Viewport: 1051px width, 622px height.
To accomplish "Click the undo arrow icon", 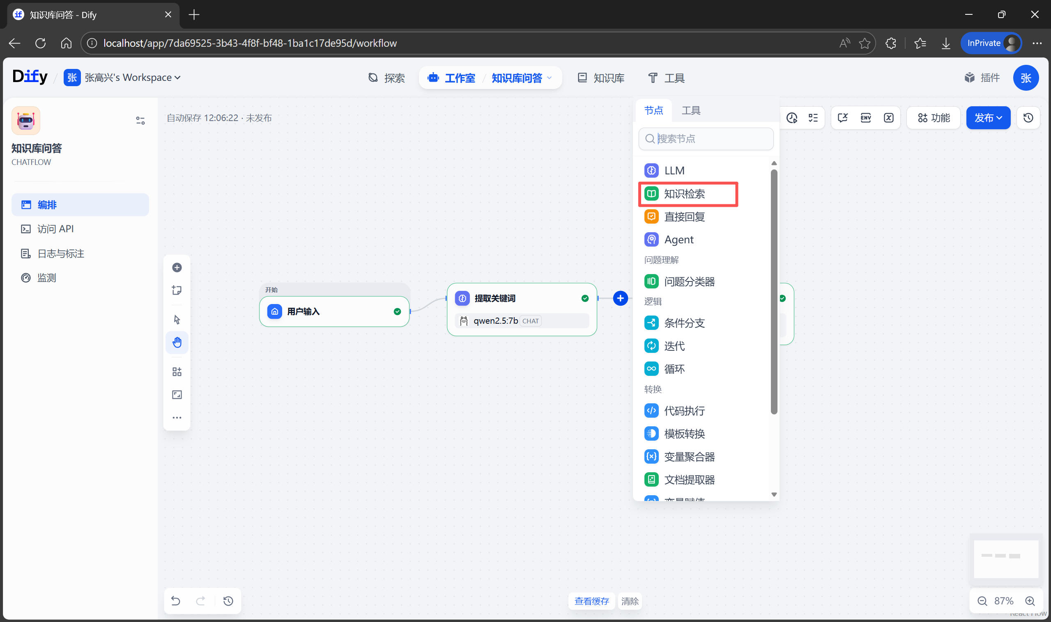I will pos(176,601).
